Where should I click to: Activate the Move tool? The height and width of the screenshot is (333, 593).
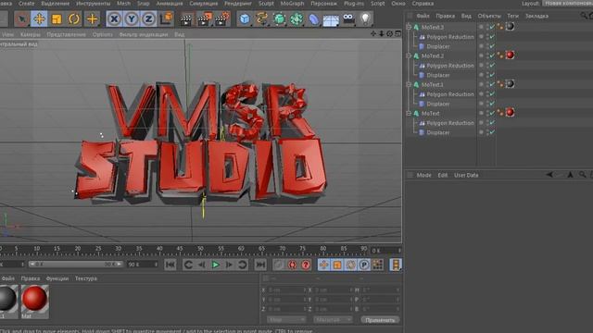tap(39, 18)
